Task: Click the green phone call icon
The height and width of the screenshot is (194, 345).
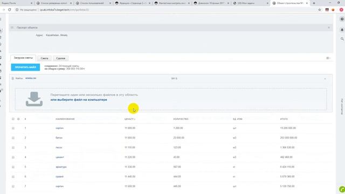Action: (342, 189)
